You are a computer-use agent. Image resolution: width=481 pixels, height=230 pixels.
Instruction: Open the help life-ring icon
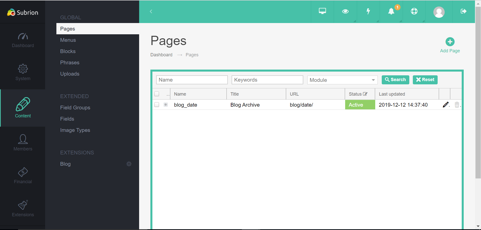pos(414,11)
